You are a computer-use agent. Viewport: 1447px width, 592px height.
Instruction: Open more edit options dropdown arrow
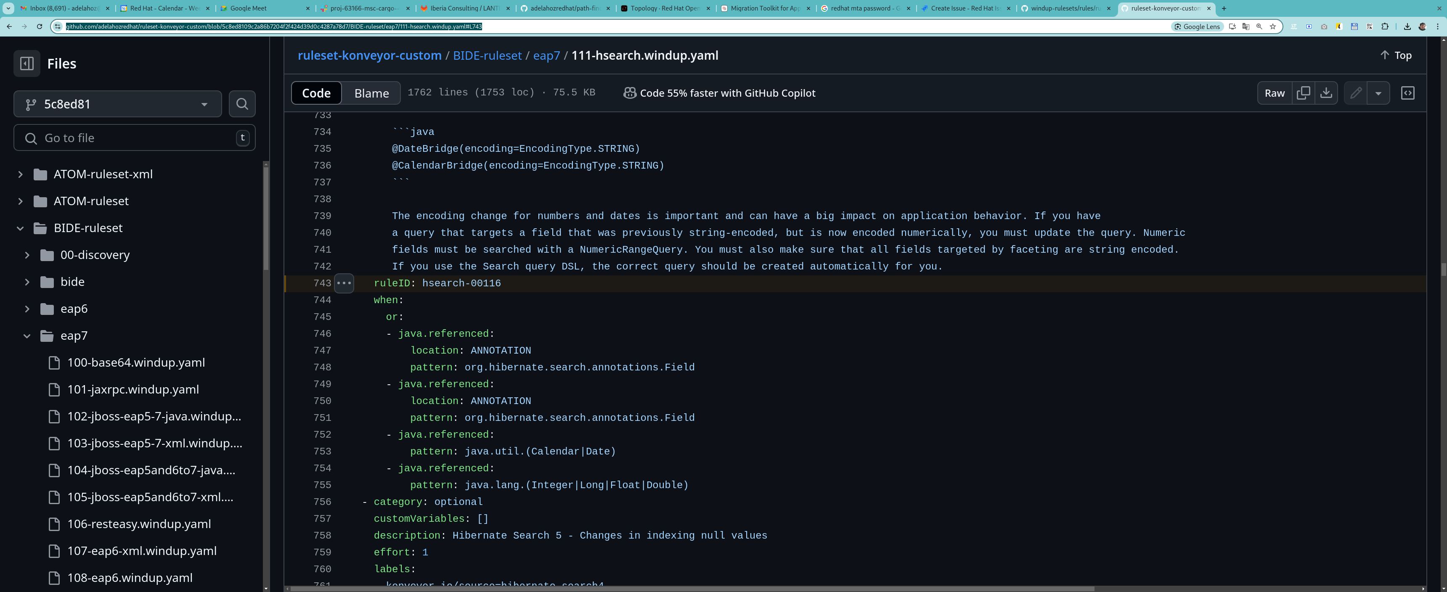1378,93
